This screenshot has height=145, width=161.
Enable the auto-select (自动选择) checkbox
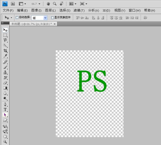17,17
